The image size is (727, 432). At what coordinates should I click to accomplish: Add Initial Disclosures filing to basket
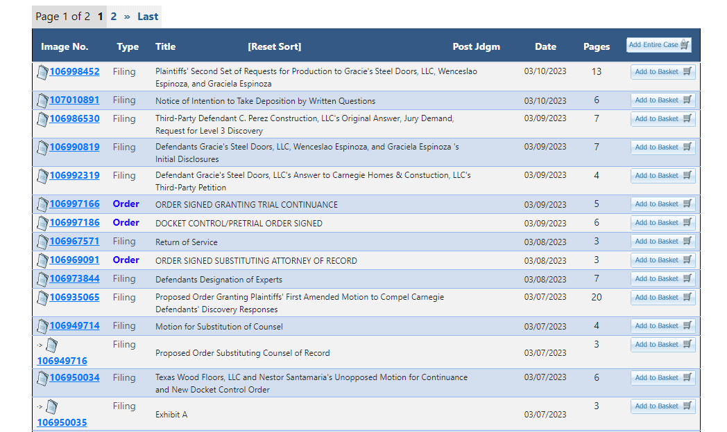[x=663, y=147]
